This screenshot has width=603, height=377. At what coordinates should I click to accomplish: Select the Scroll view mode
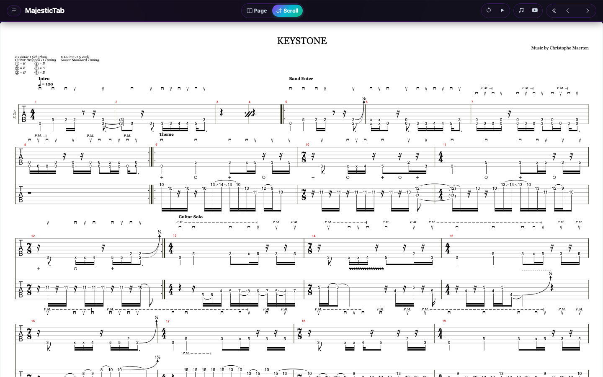[287, 10]
